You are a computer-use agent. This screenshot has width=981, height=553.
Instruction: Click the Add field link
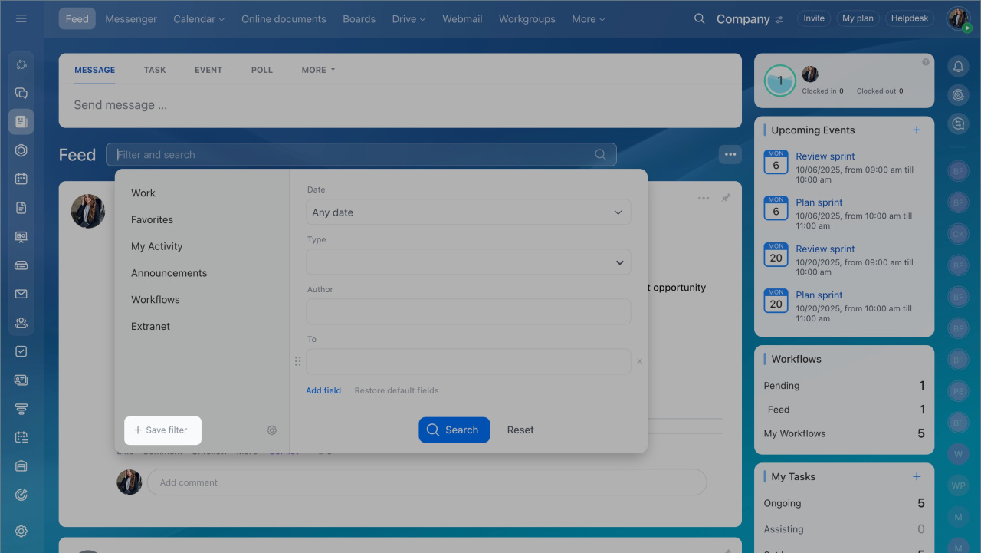coord(323,390)
